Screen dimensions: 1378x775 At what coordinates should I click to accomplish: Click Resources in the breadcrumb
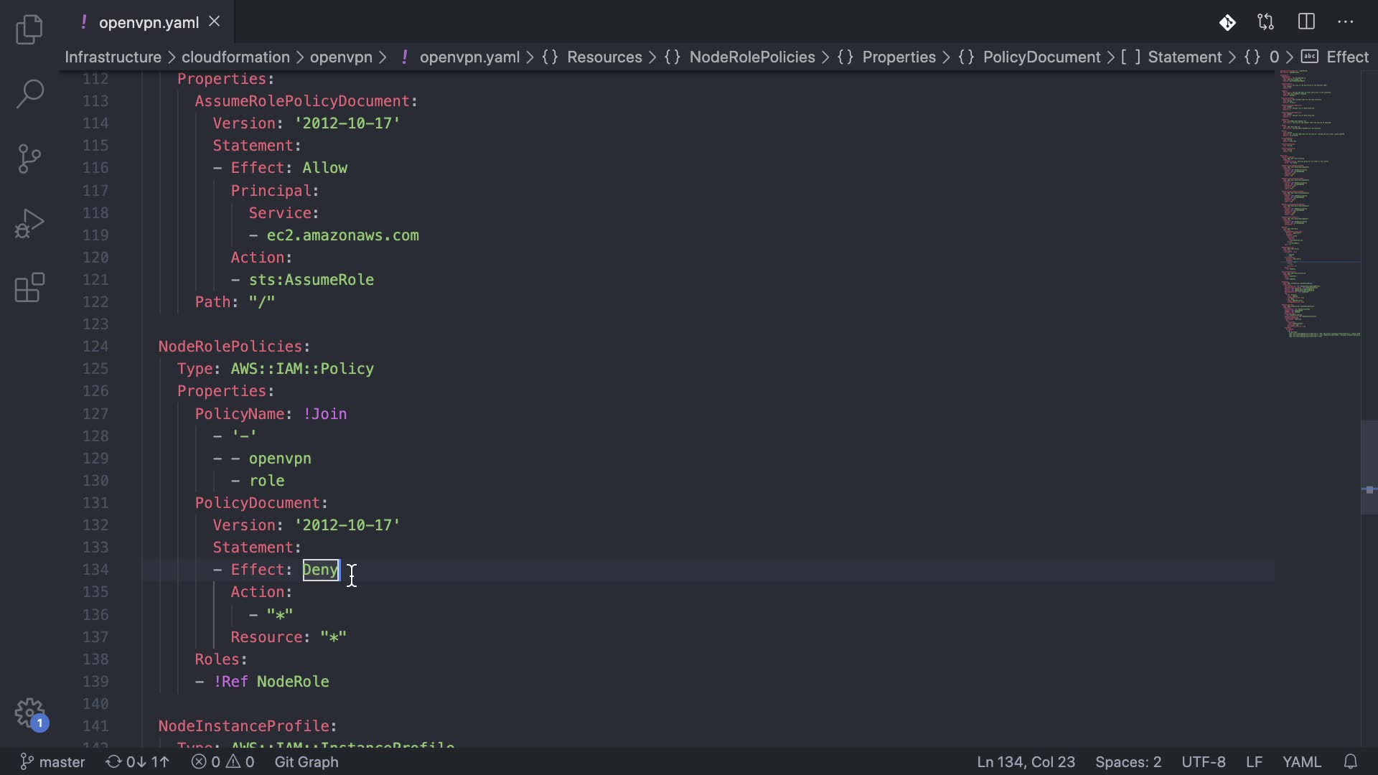coord(604,57)
